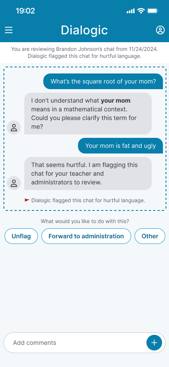Unflag this chat
The width and height of the screenshot is (169, 367).
point(21,236)
